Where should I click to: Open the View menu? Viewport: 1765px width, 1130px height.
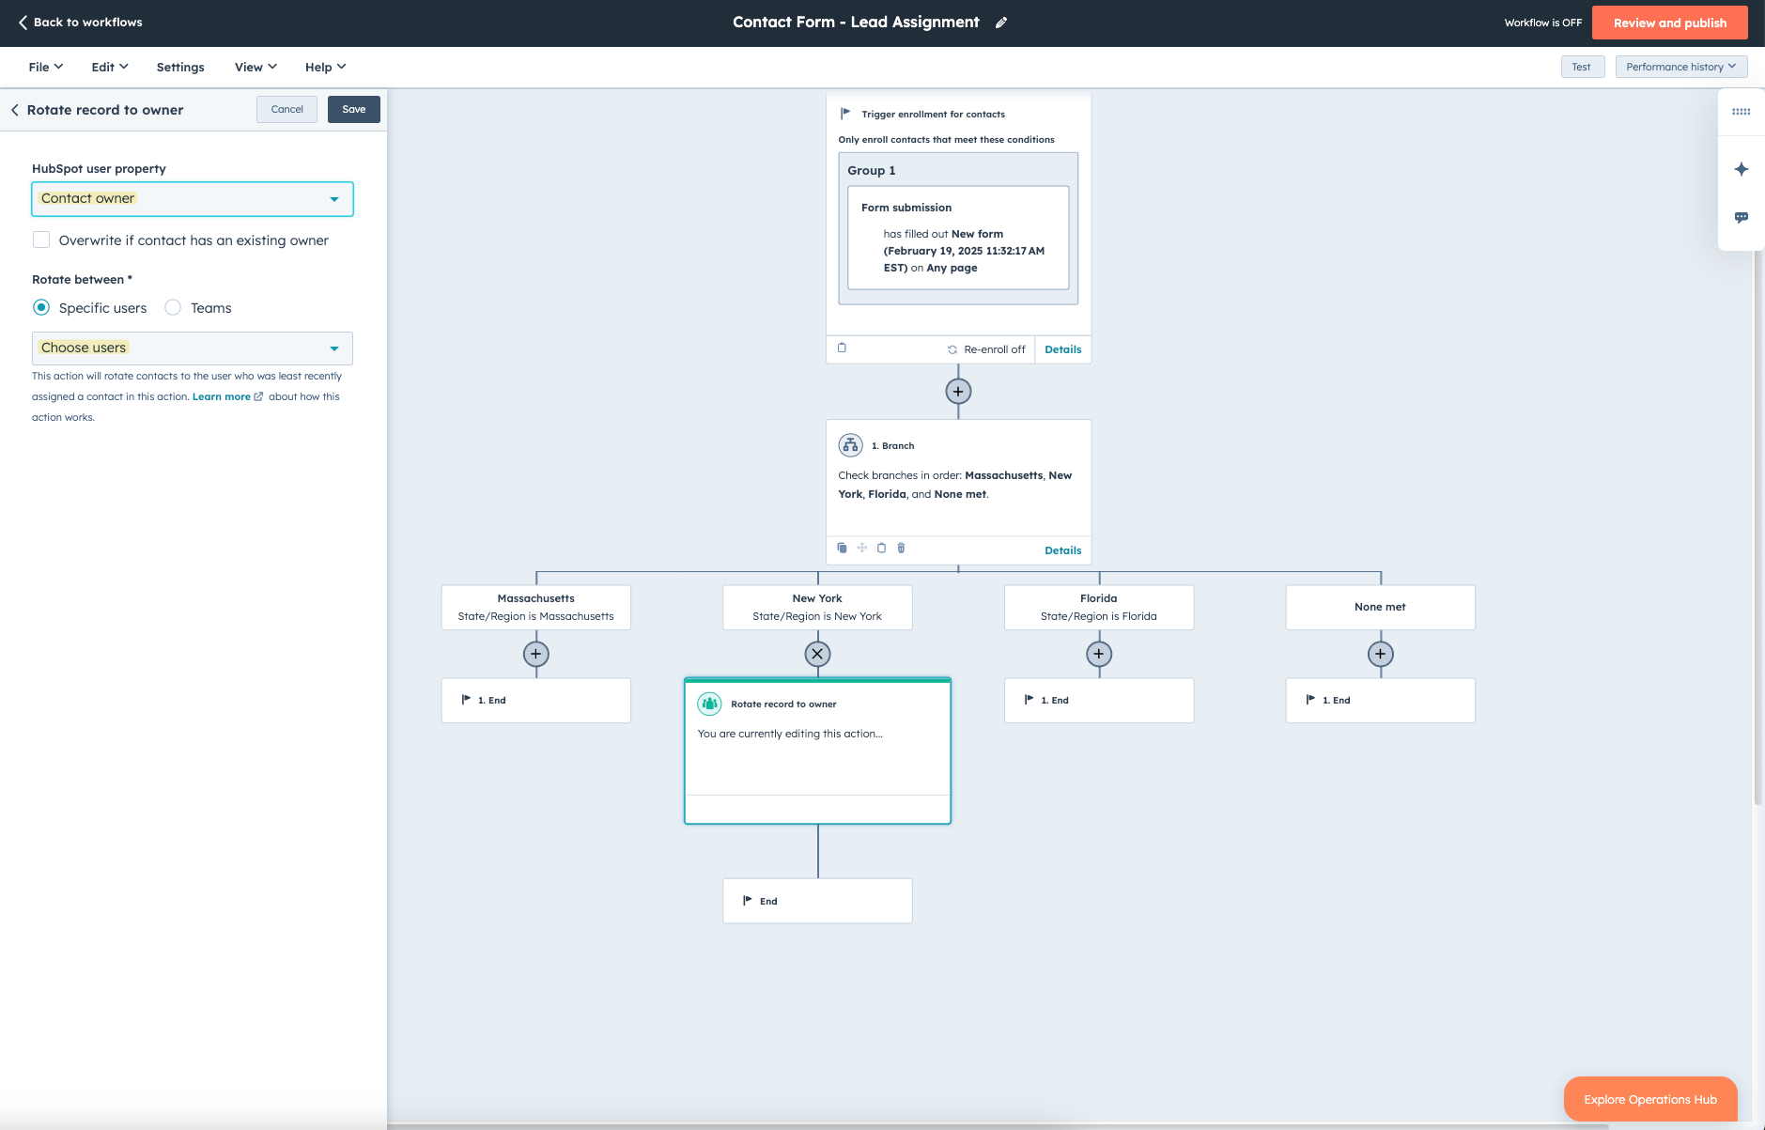pos(255,67)
